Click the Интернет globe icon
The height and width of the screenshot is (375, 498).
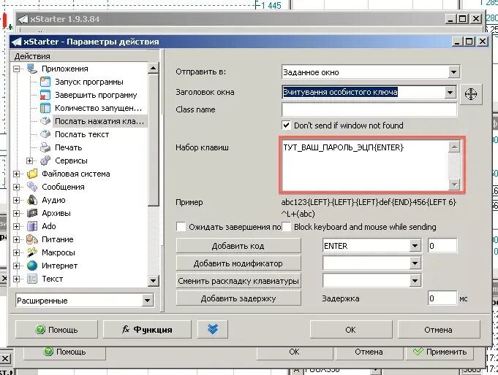tap(32, 266)
